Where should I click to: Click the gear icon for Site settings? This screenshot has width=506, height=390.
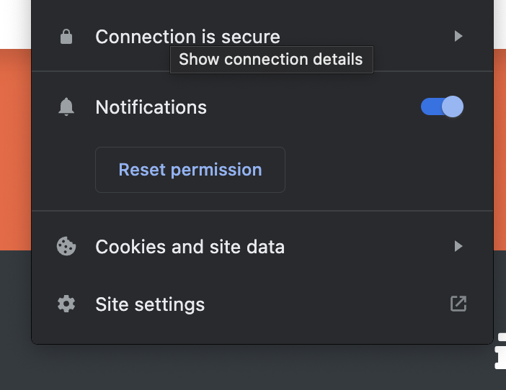(66, 304)
